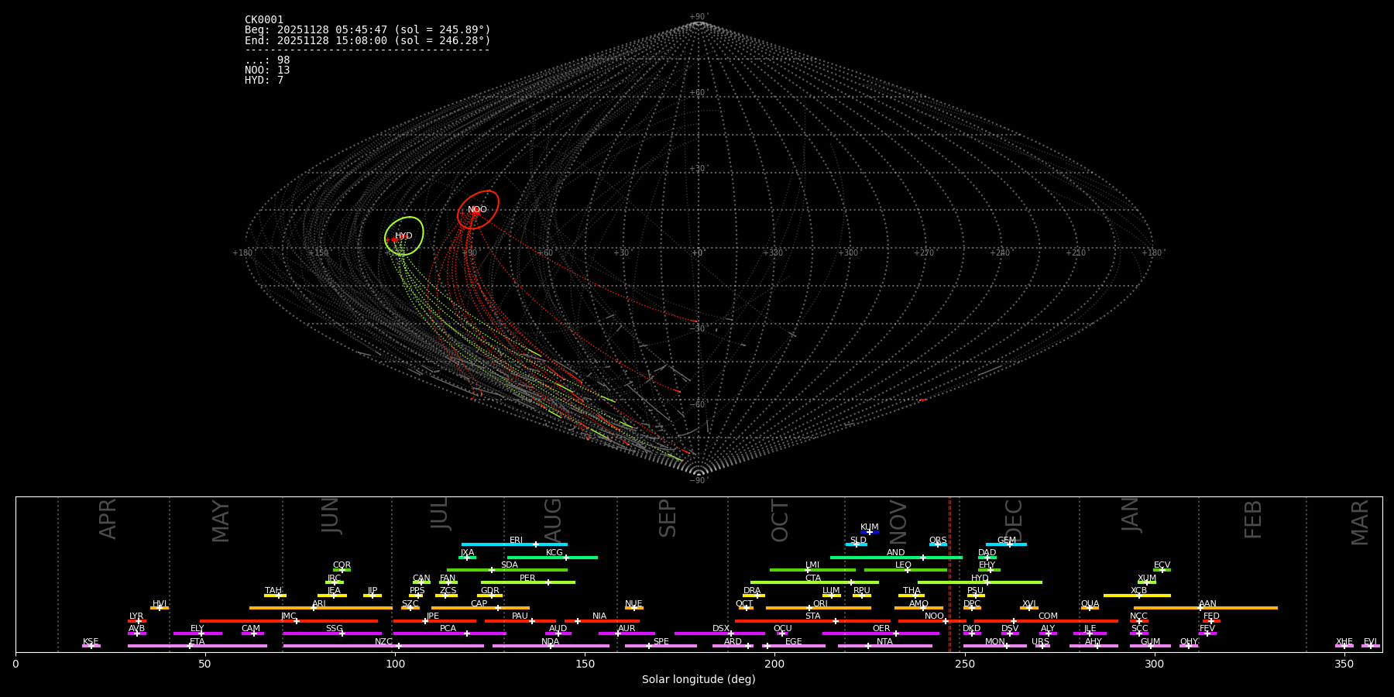The height and width of the screenshot is (697, 1394).
Task: Click the KUM shower label in timeline
Action: (870, 527)
